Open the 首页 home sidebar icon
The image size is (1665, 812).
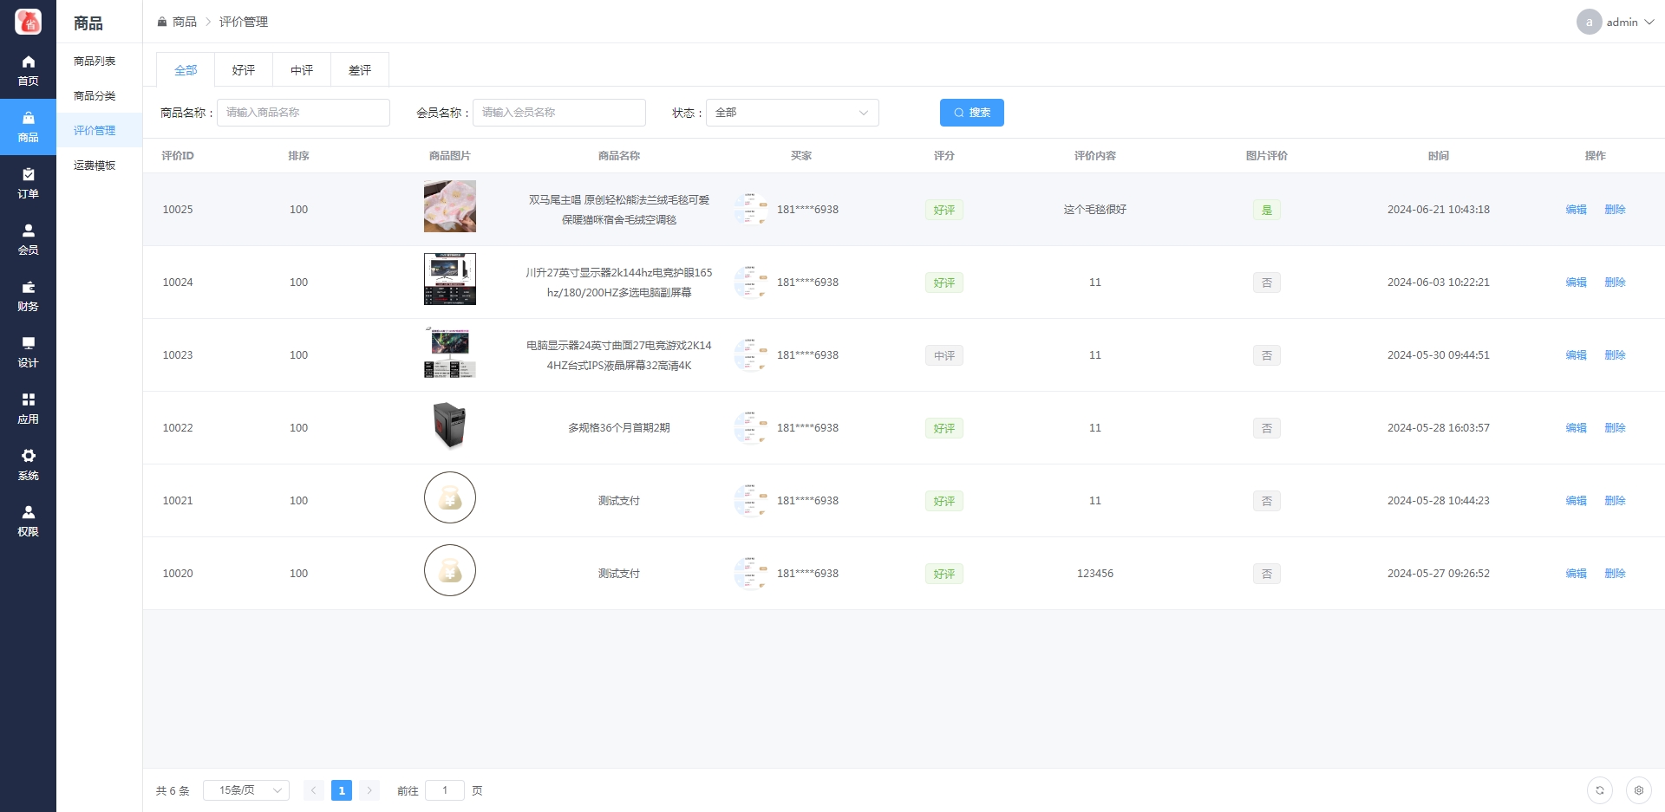[28, 70]
